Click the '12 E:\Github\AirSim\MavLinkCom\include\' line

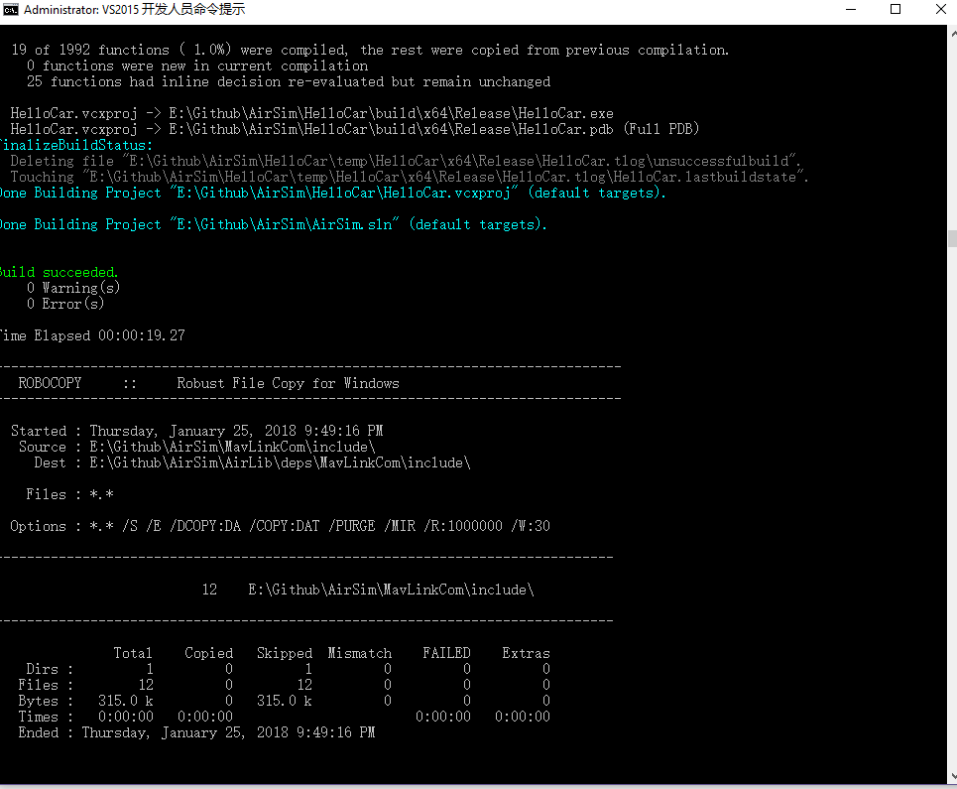368,590
